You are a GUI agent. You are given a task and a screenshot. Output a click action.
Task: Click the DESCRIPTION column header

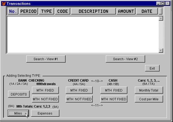pos(93,11)
